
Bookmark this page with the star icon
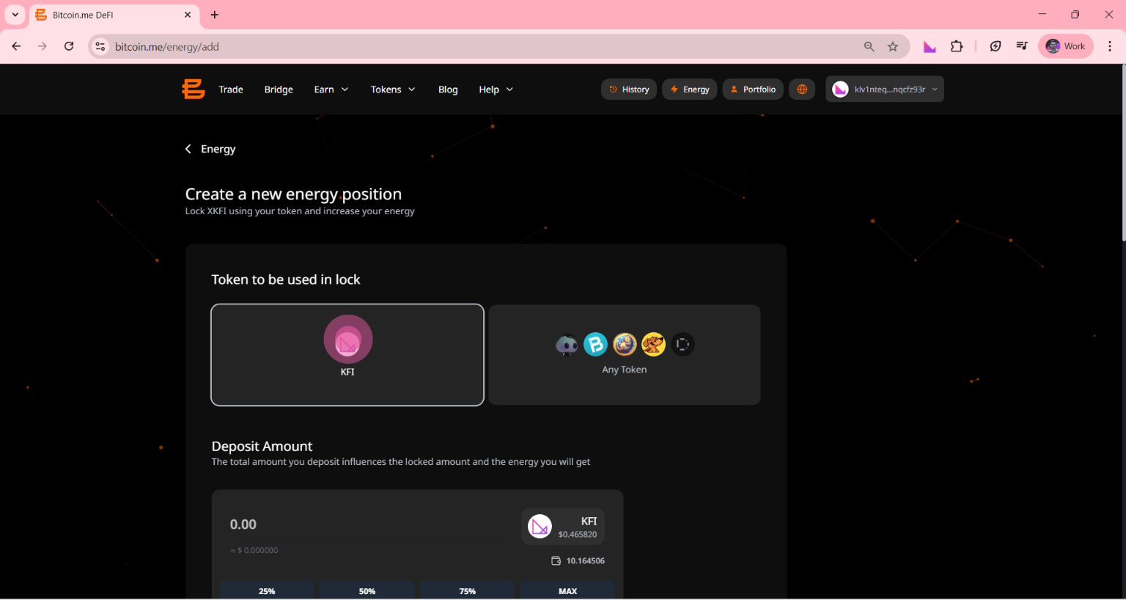point(893,47)
